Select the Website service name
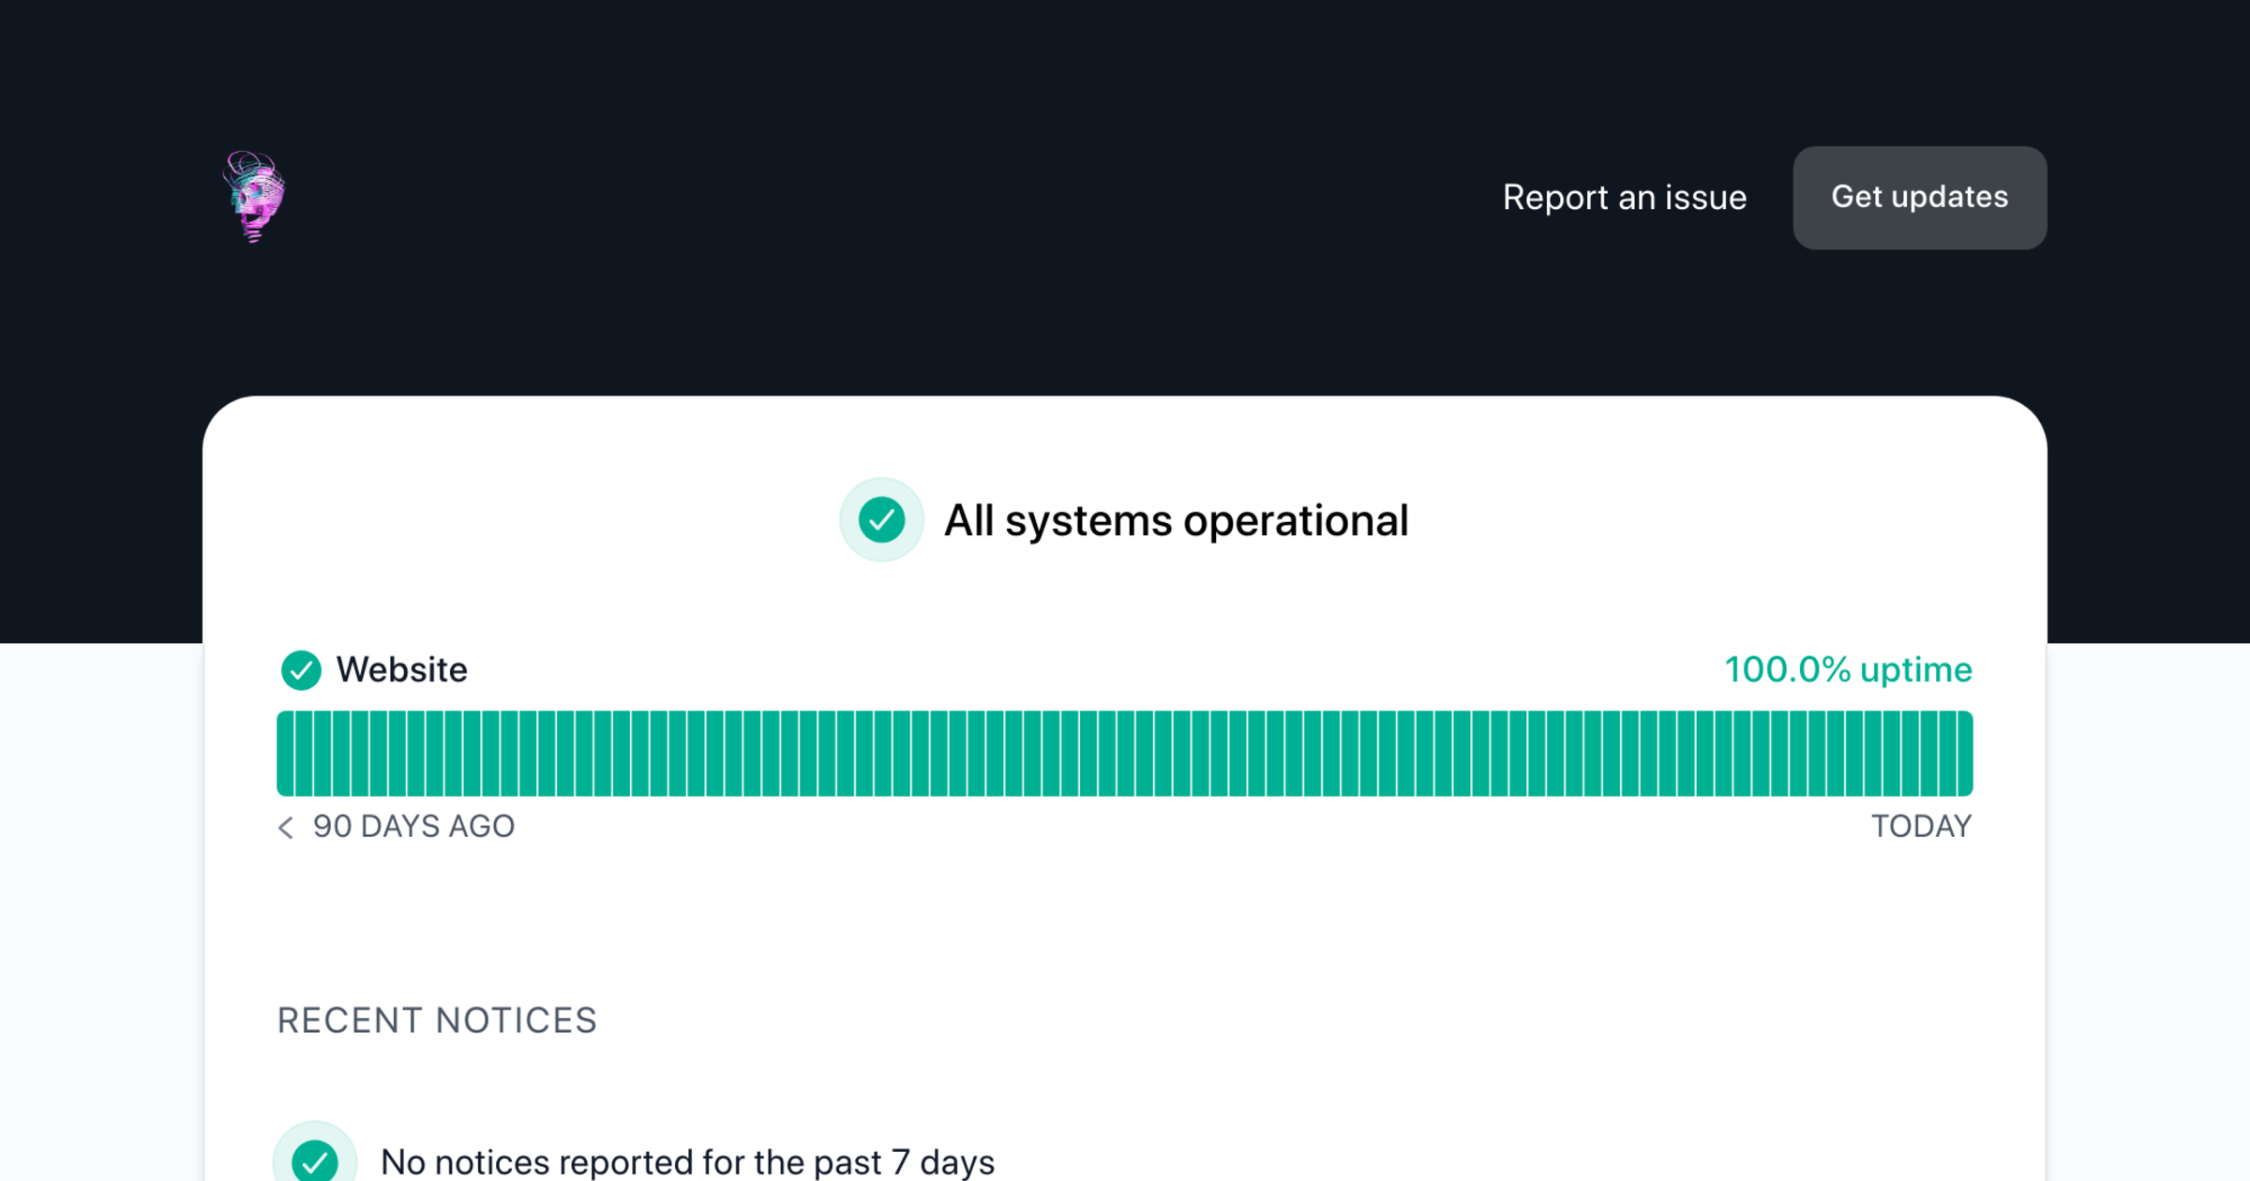 coord(401,669)
